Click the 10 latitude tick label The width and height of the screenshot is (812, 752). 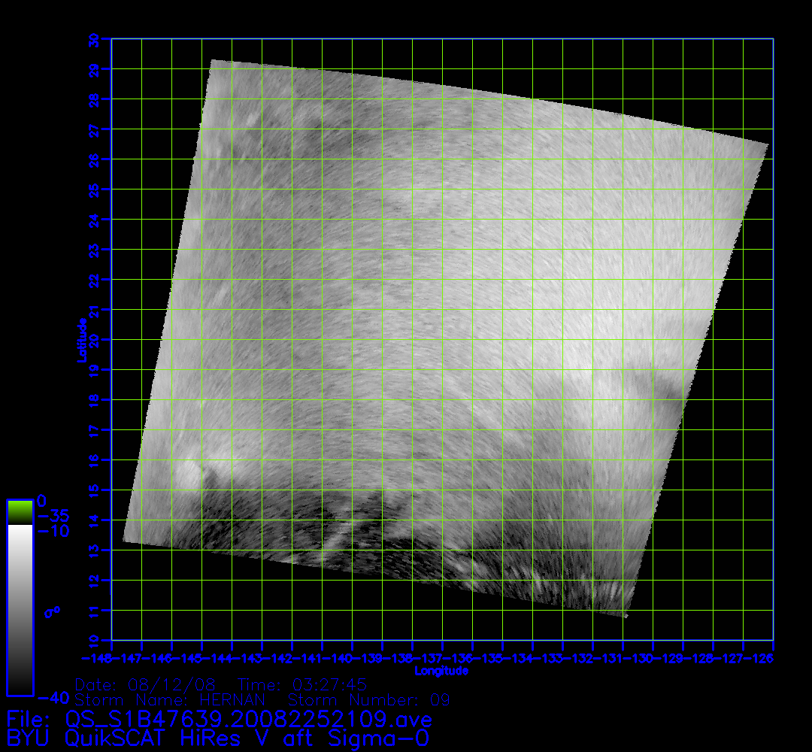pyautogui.click(x=94, y=640)
